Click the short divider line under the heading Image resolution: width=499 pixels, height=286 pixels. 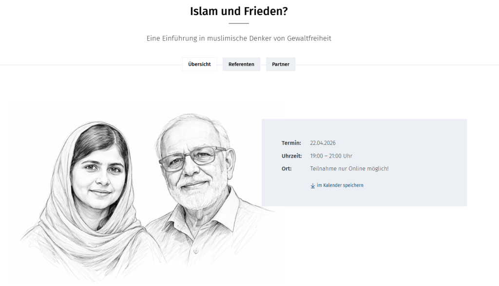239,23
